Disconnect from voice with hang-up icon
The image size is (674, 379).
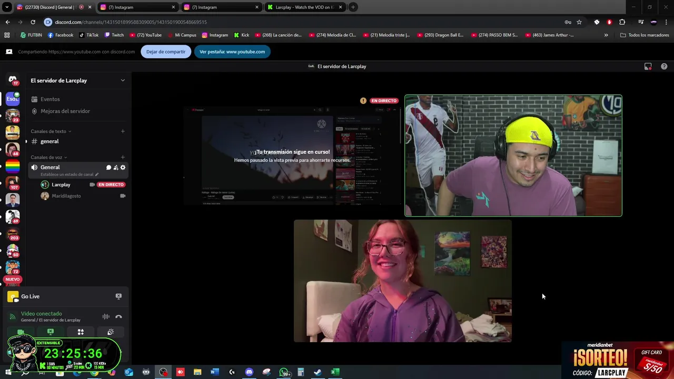tap(118, 316)
